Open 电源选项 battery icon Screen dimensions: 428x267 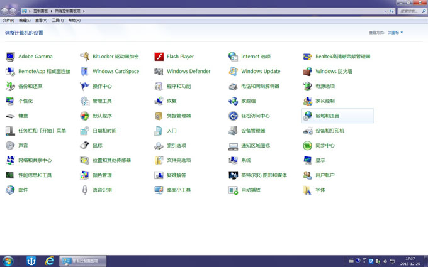(308, 86)
